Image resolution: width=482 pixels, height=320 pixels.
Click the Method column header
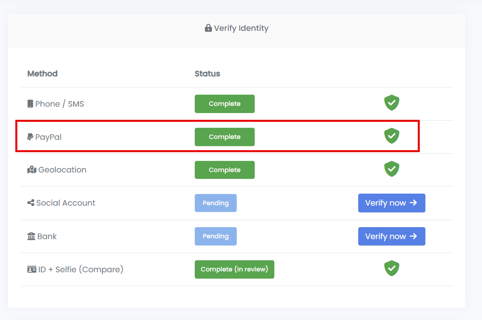point(42,74)
